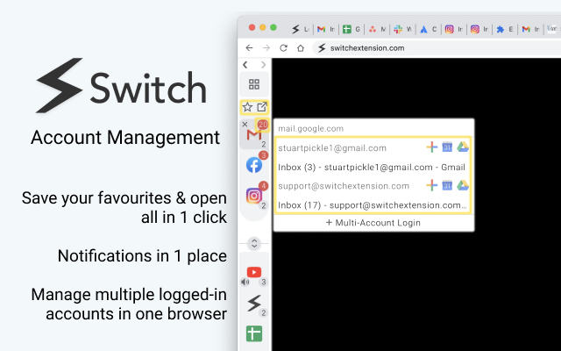
Task: Reload the current page
Action: [x=283, y=48]
